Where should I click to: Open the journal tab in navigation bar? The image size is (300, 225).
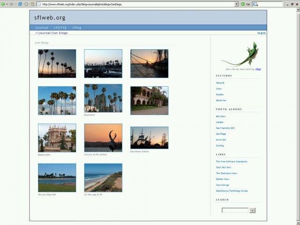pos(42,28)
